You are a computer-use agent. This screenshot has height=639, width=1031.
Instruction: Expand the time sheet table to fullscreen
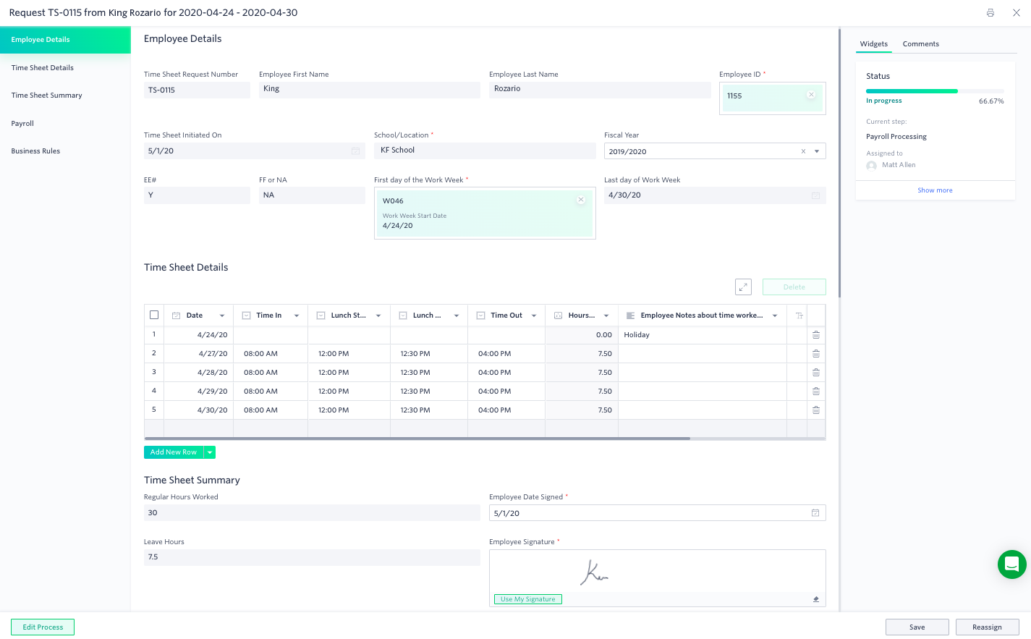tap(743, 287)
